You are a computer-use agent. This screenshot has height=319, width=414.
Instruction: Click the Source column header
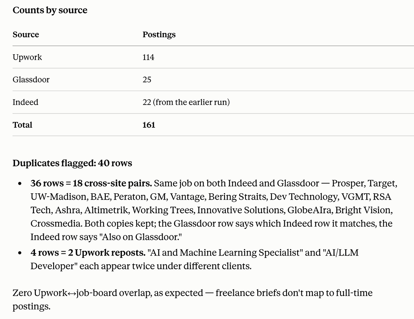pyautogui.click(x=26, y=34)
